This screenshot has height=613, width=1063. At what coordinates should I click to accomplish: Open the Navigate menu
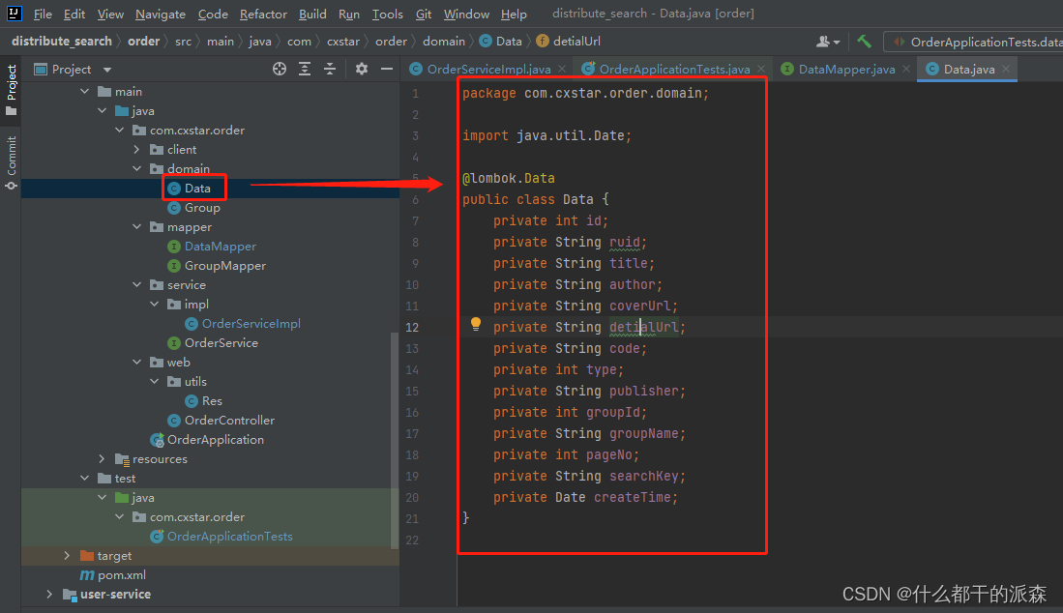[x=160, y=14]
